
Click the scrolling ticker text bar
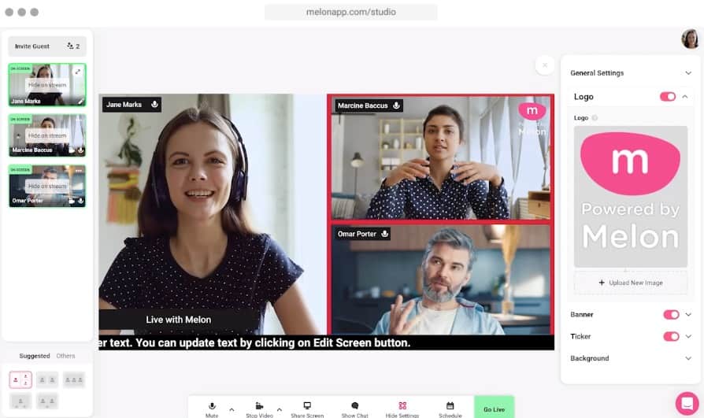[327, 342]
